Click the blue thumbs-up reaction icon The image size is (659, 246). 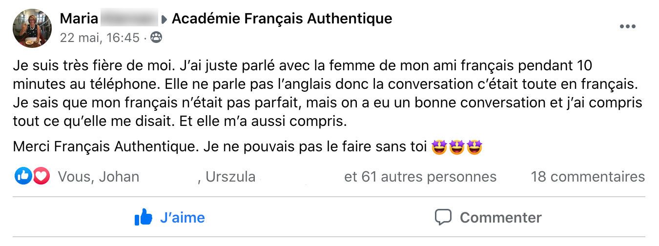pos(23,176)
